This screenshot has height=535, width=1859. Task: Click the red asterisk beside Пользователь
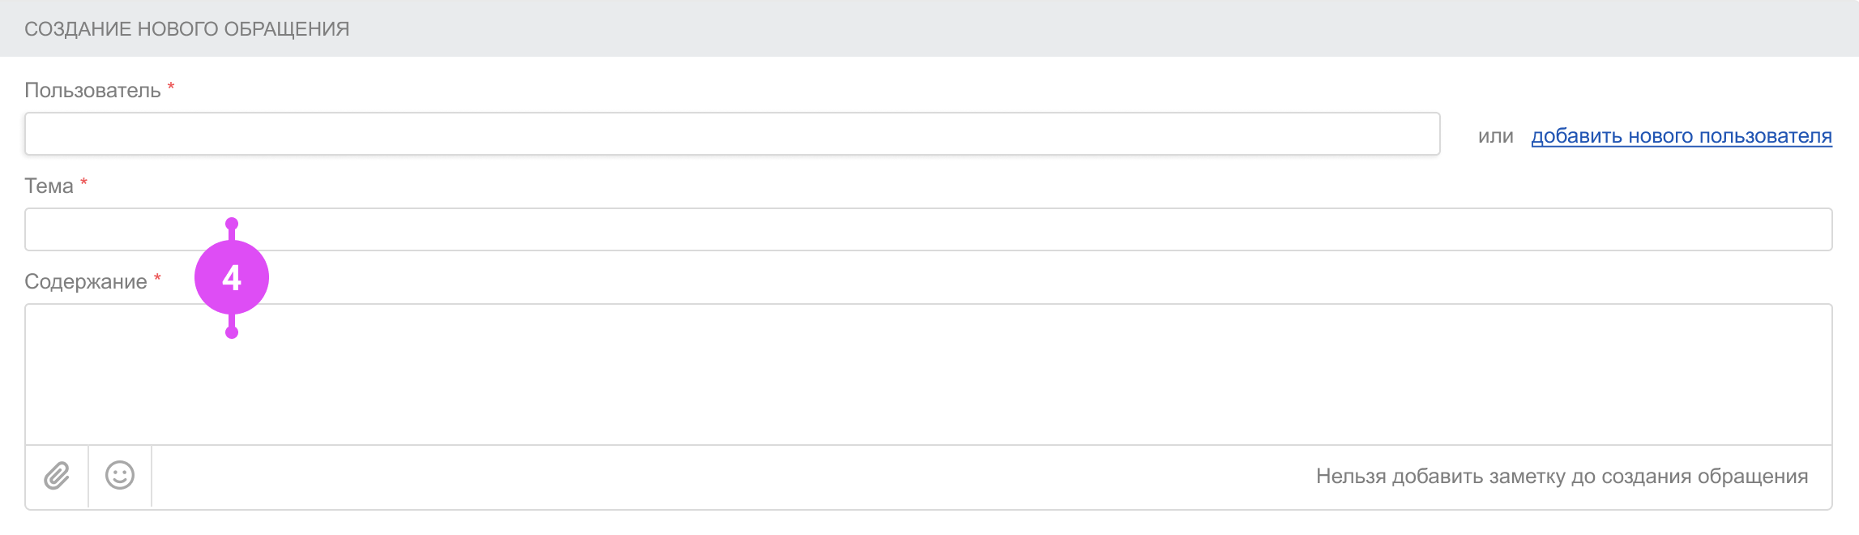[x=171, y=87]
